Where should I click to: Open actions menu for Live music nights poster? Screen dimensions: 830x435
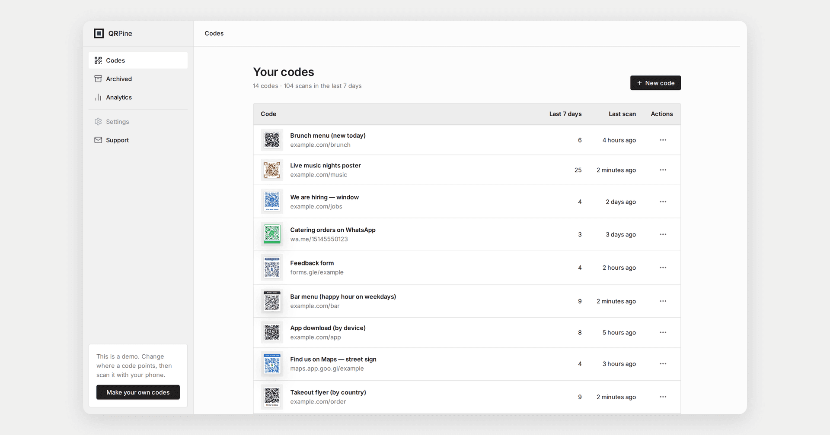663,170
